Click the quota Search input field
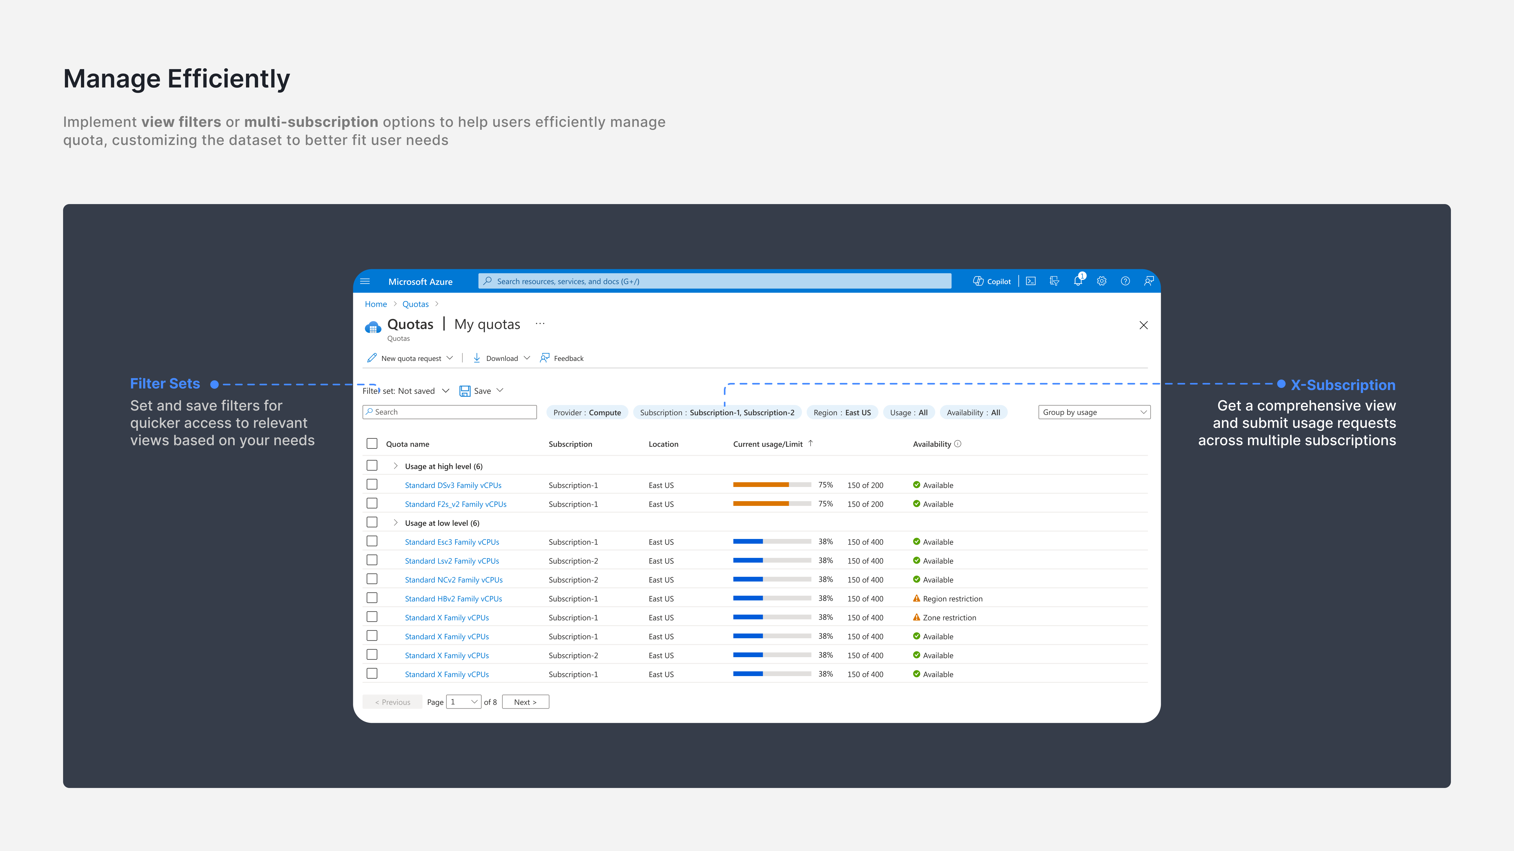The width and height of the screenshot is (1514, 851). (450, 412)
